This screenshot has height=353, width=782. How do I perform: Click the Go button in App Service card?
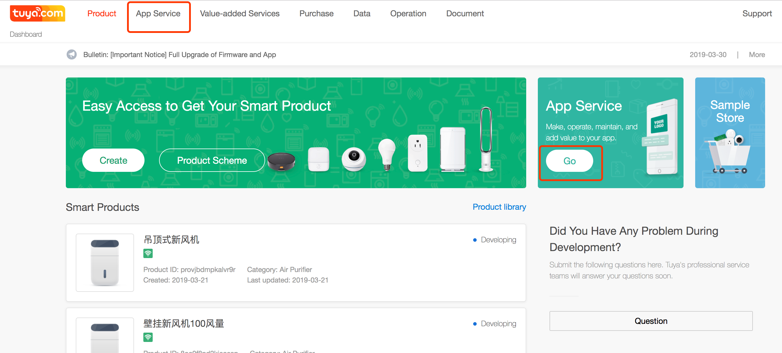pyautogui.click(x=569, y=161)
